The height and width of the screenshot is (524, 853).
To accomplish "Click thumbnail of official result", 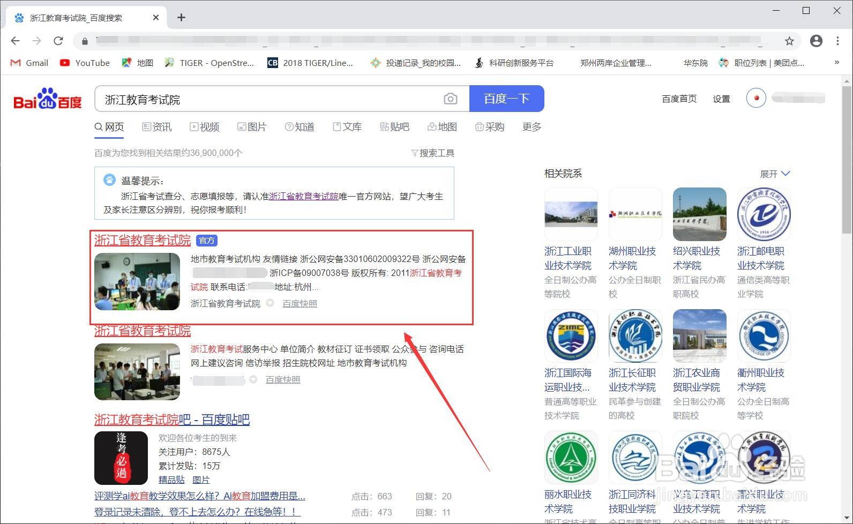I will [137, 282].
